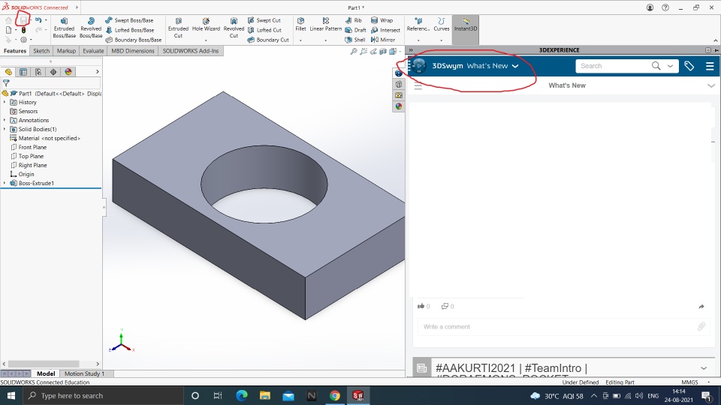Image resolution: width=721 pixels, height=405 pixels.
Task: Switch to the MBD Dimensions tab
Action: pyautogui.click(x=133, y=51)
